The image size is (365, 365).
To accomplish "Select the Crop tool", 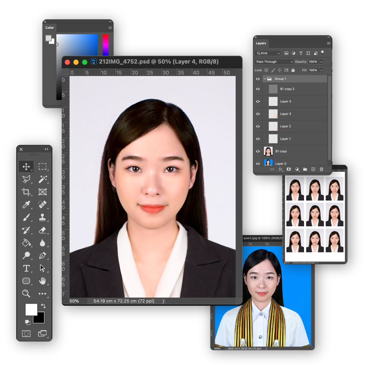I will [26, 192].
